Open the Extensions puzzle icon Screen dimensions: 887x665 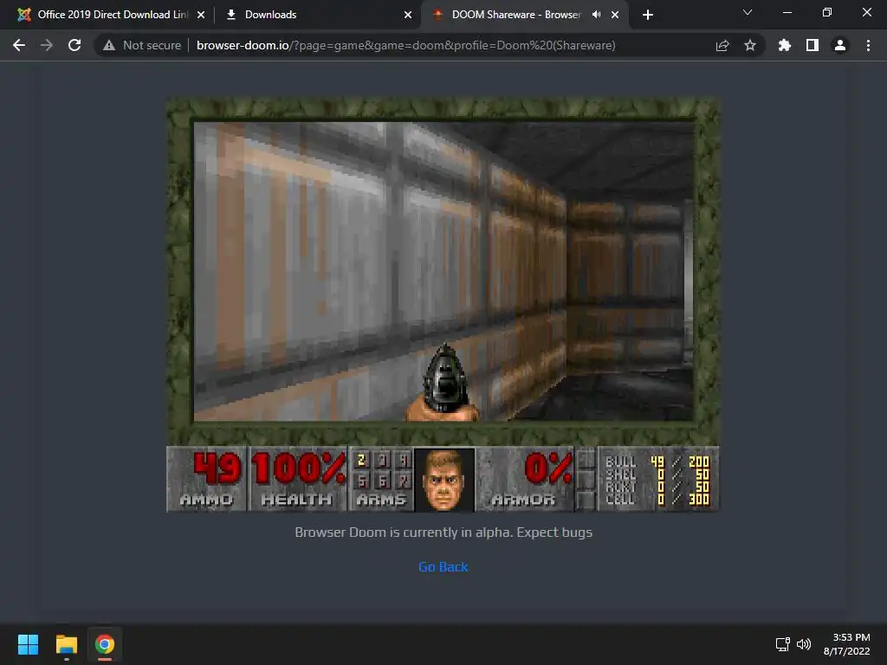(785, 45)
